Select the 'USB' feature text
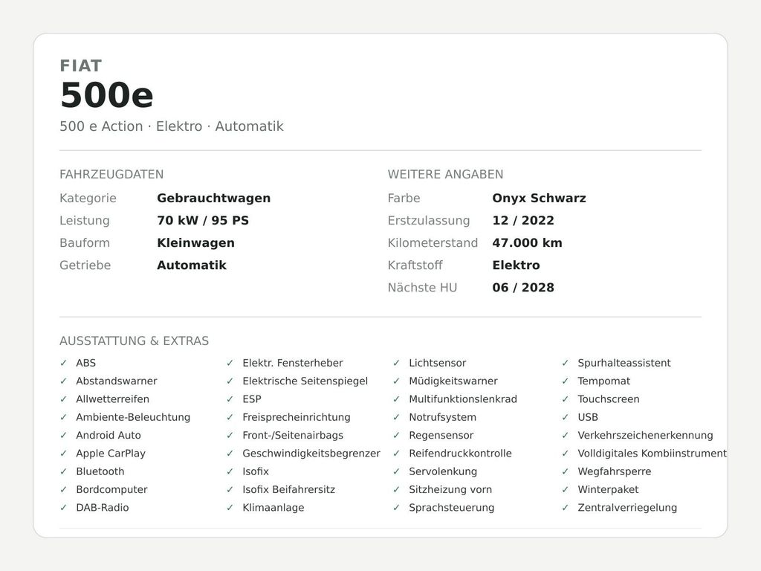The height and width of the screenshot is (571, 761). click(588, 417)
